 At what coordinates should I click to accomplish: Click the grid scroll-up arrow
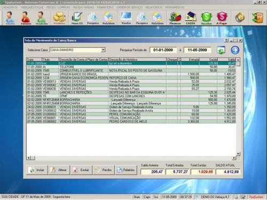point(238,60)
